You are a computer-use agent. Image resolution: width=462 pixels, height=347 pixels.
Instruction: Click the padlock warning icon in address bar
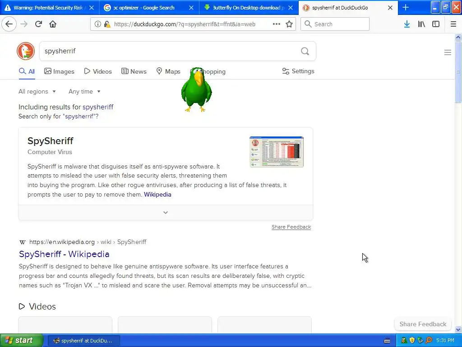click(107, 24)
